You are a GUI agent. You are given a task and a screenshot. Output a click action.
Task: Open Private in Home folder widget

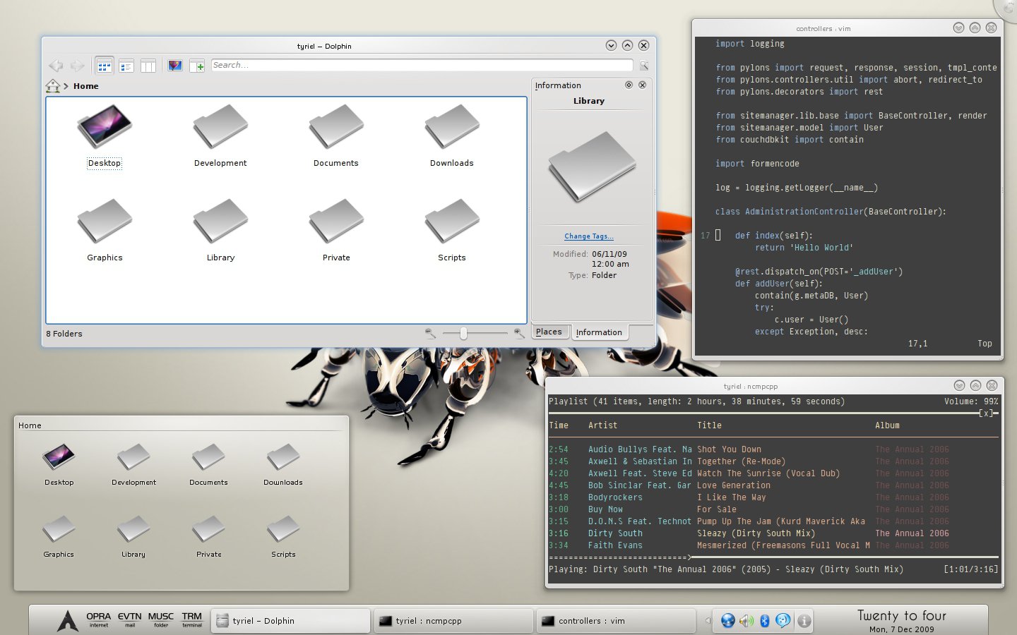[208, 536]
